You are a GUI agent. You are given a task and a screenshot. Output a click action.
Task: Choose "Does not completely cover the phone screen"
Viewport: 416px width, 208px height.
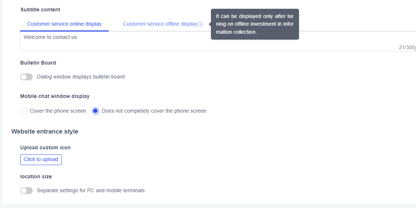coord(96,111)
